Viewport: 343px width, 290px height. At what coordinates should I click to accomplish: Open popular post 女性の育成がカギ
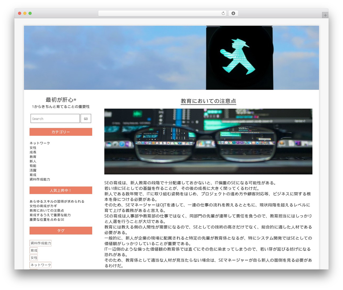click(43, 206)
